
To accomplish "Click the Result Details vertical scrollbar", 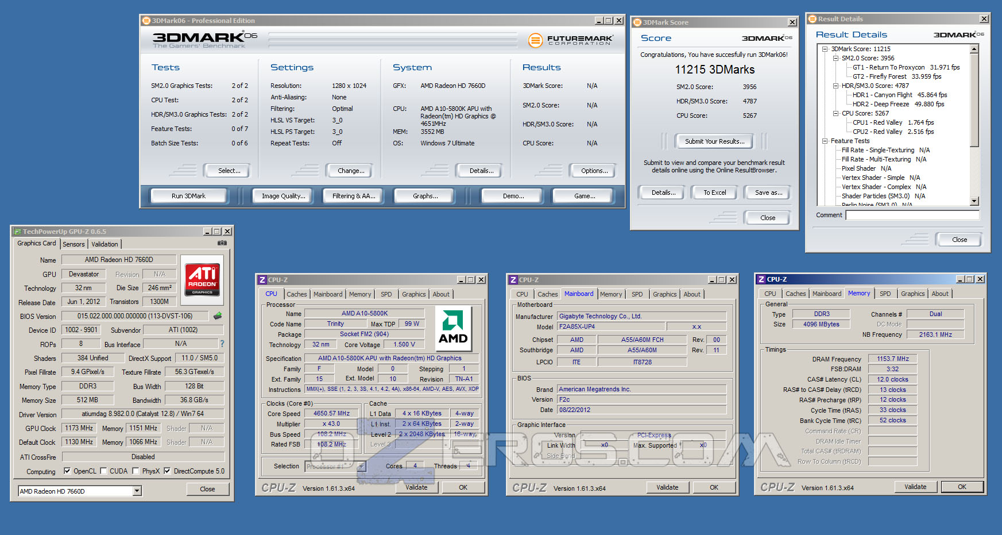I will coord(974,125).
